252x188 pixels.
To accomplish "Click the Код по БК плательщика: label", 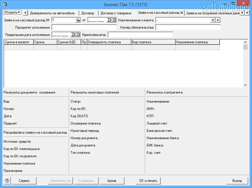I will coord(22,149).
